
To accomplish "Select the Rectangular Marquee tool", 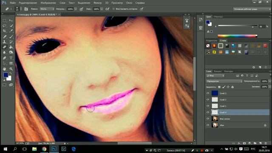I will pyautogui.click(x=5, y=20).
